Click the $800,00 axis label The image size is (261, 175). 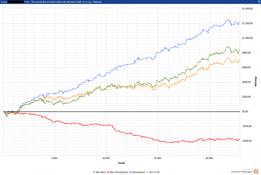point(246,52)
